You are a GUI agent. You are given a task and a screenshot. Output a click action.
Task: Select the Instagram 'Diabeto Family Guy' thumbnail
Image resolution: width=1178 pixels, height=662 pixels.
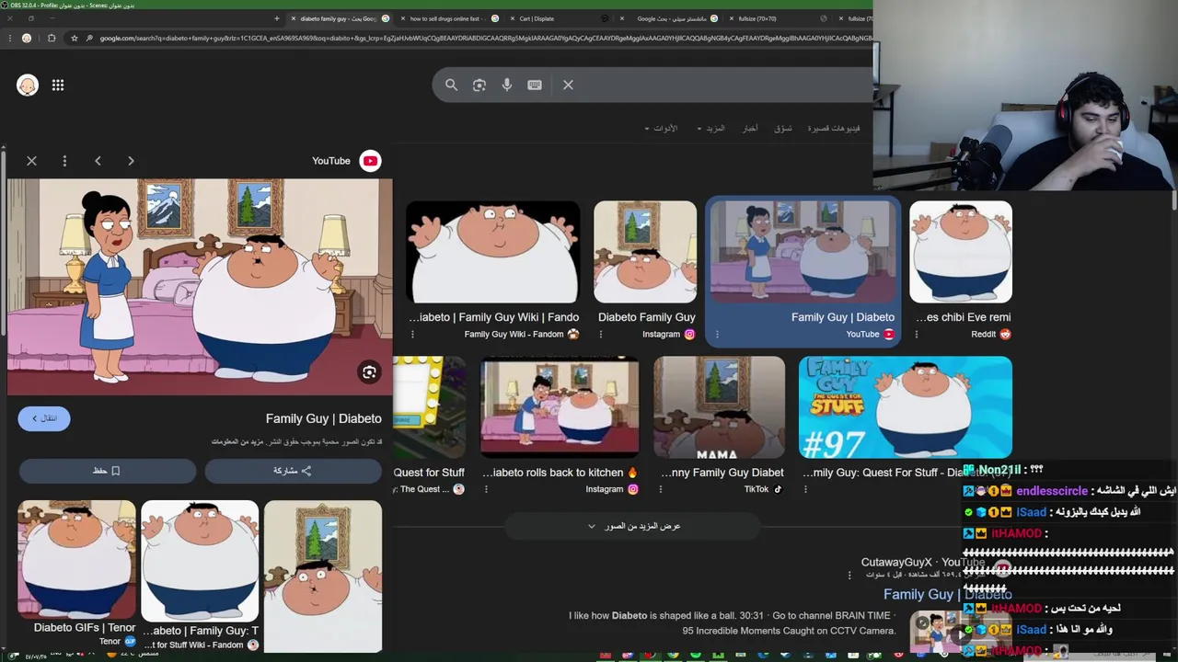point(645,252)
